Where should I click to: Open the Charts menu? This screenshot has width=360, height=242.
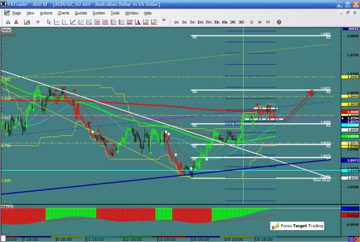(63, 12)
